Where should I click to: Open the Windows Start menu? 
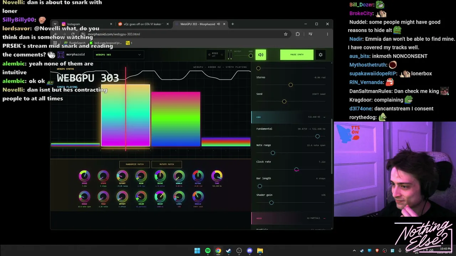click(197, 251)
